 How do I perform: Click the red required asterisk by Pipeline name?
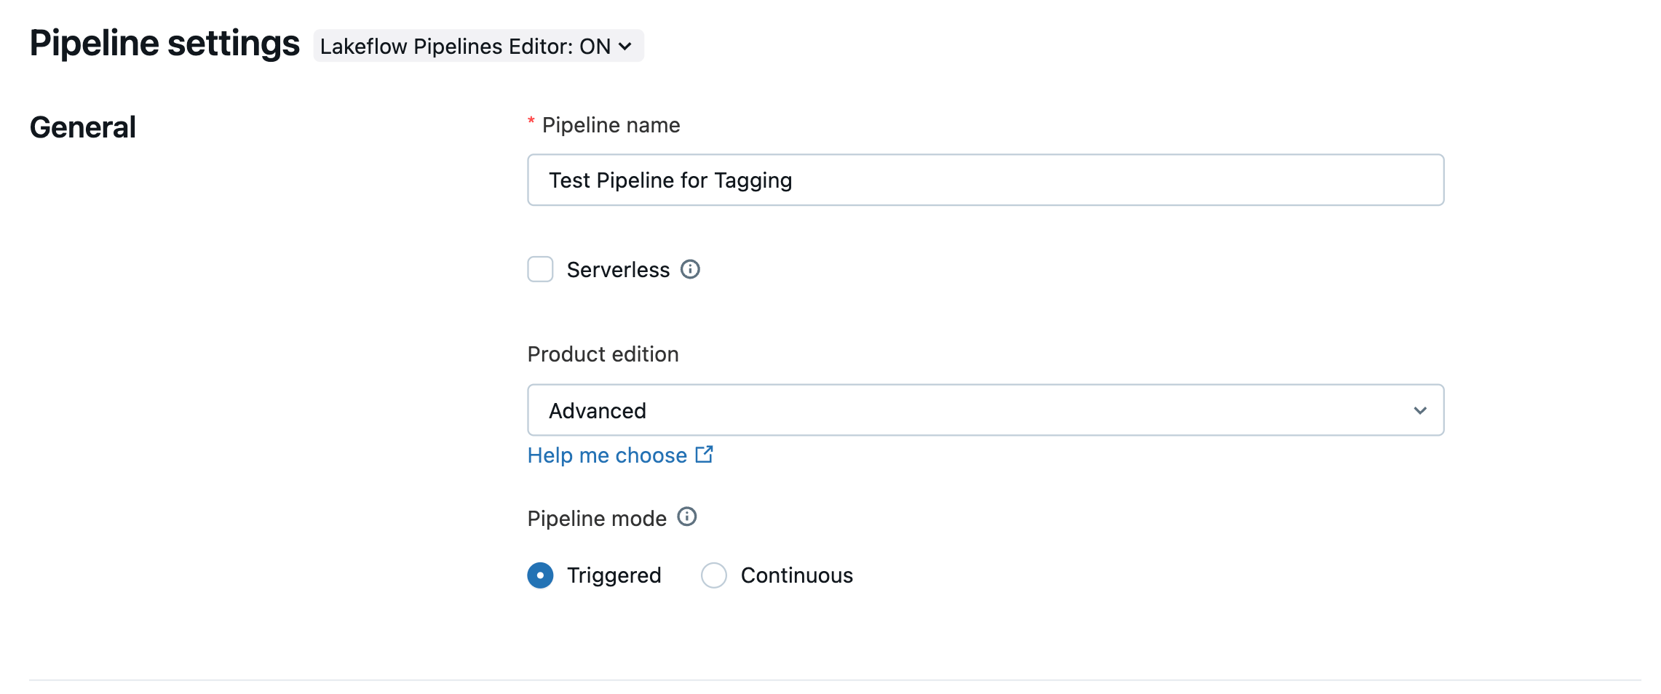coord(531,121)
